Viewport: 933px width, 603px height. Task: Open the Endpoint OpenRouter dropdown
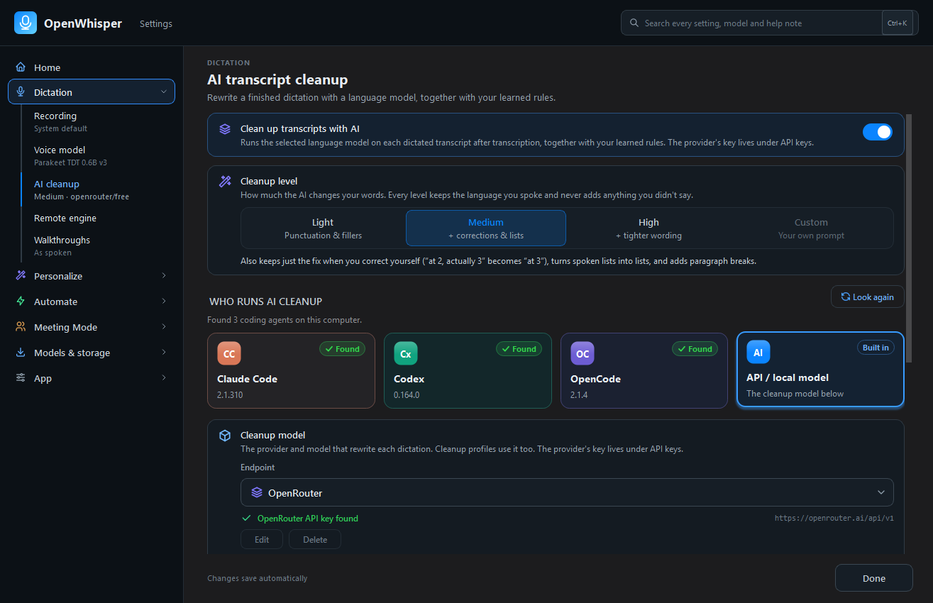click(567, 492)
